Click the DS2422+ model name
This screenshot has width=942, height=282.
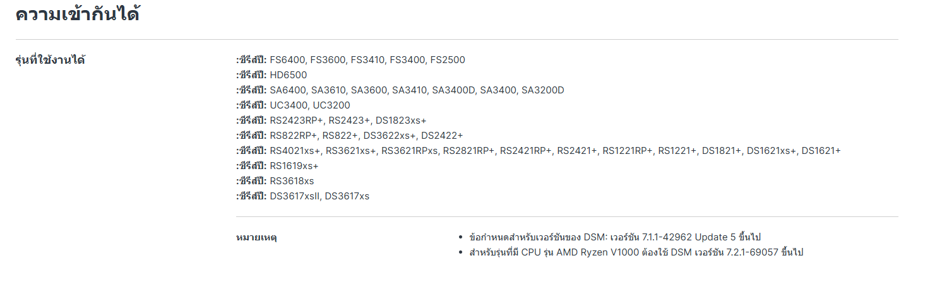click(x=442, y=136)
